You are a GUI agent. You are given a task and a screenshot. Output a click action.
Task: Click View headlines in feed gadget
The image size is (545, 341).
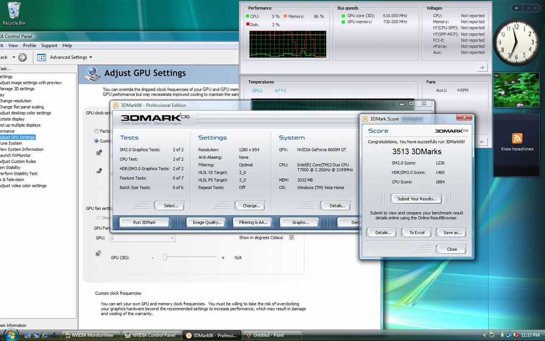pyautogui.click(x=517, y=149)
